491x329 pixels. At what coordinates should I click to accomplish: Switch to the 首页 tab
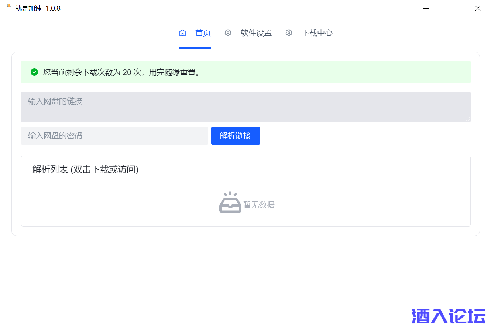pyautogui.click(x=203, y=33)
